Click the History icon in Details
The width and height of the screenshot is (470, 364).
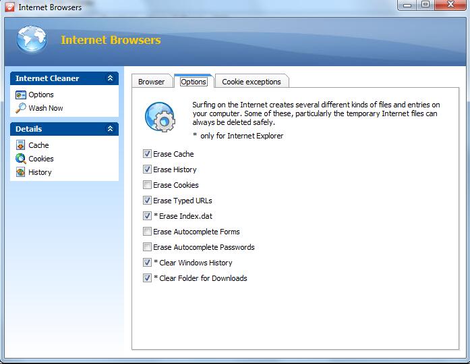(21, 172)
